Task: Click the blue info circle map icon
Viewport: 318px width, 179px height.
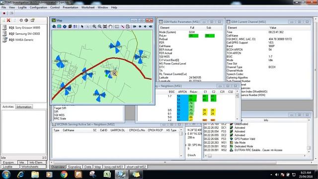Action: tap(65, 26)
